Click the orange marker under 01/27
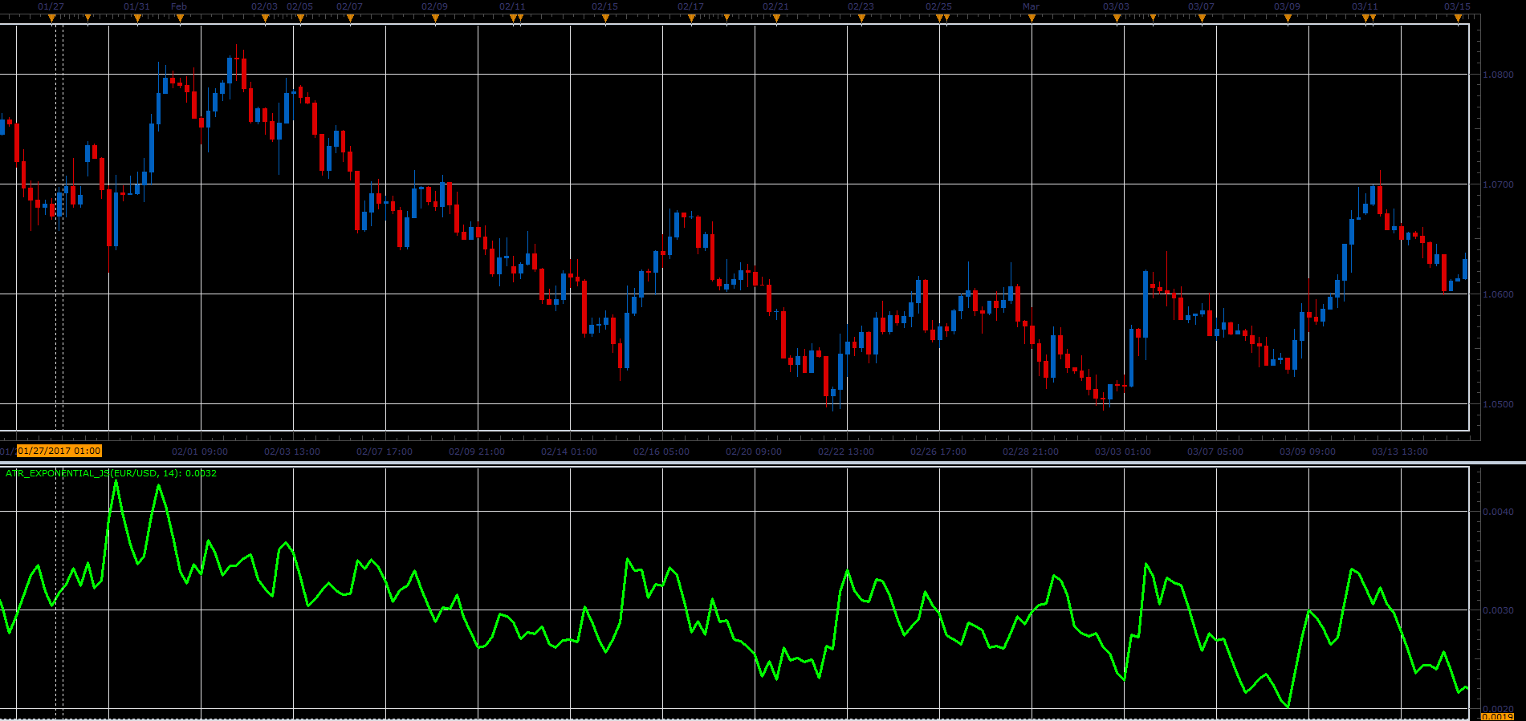Image resolution: width=1526 pixels, height=721 pixels. (51, 18)
